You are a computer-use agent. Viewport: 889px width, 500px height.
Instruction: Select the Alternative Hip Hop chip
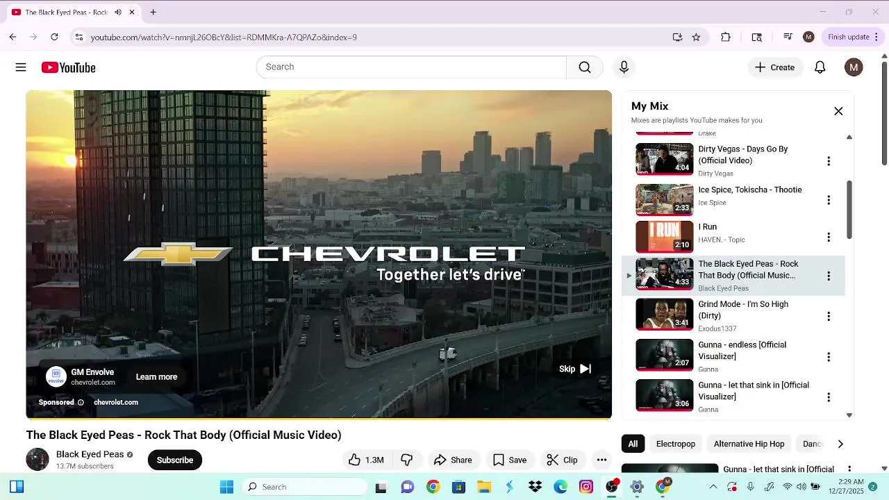click(749, 444)
